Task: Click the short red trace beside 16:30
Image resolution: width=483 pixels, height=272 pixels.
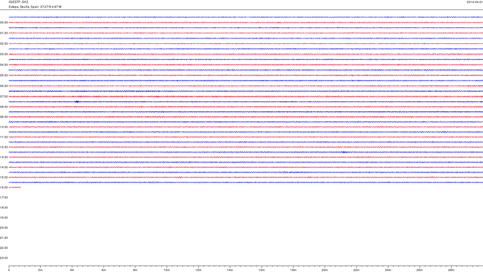Action: pyautogui.click(x=15, y=187)
